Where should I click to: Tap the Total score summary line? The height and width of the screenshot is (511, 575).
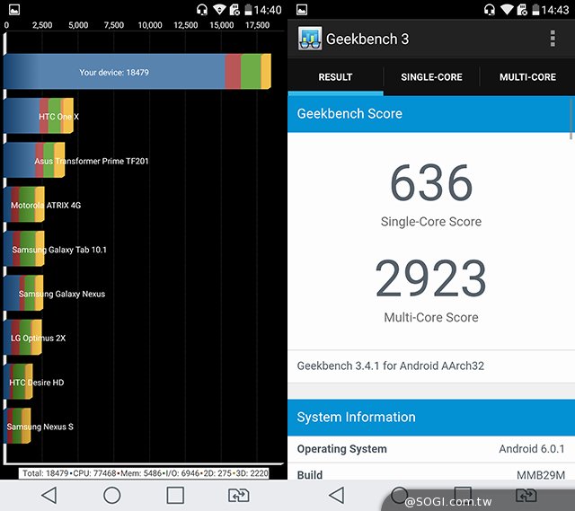tap(144, 473)
